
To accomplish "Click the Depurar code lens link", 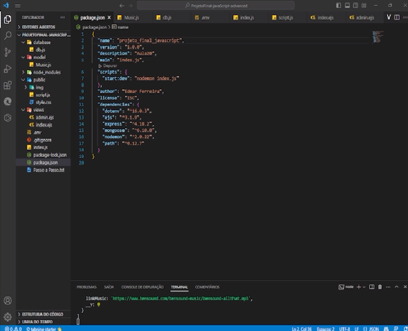I will (x=110, y=66).
